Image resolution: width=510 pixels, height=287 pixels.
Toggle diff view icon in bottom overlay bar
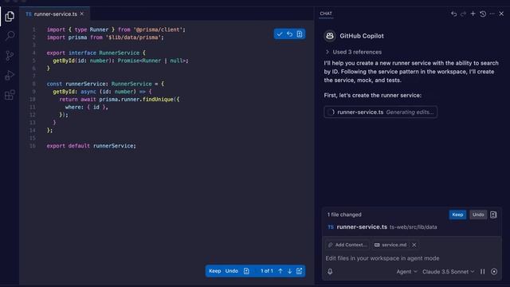click(x=246, y=271)
